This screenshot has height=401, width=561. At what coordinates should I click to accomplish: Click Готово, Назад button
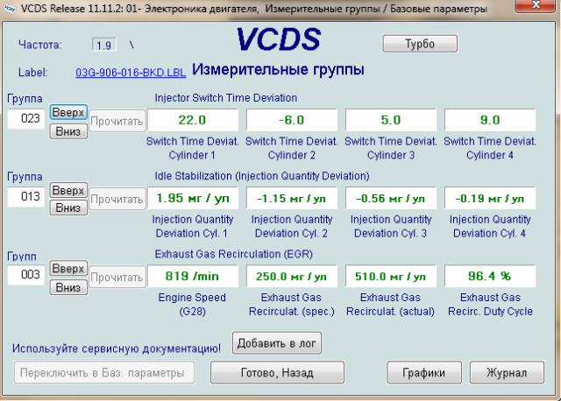pos(277,372)
